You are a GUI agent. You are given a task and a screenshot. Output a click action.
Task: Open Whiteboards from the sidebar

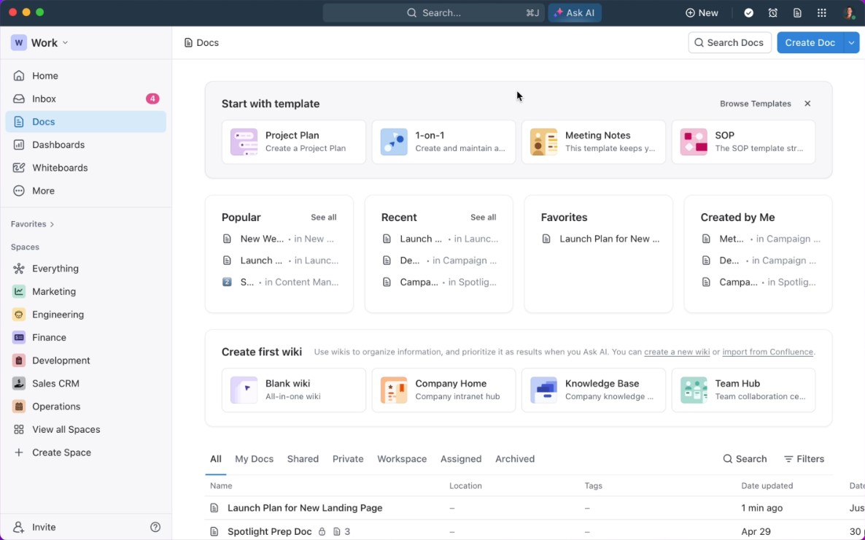60,168
